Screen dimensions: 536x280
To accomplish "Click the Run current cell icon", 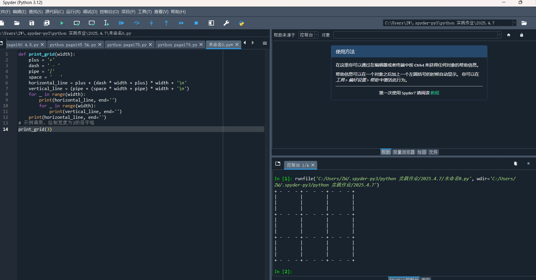I will (77, 23).
